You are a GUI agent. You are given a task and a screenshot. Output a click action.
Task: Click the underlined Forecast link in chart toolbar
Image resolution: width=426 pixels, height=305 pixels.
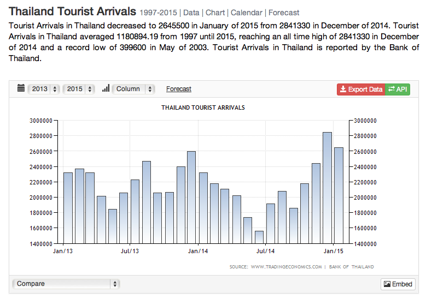pos(179,89)
